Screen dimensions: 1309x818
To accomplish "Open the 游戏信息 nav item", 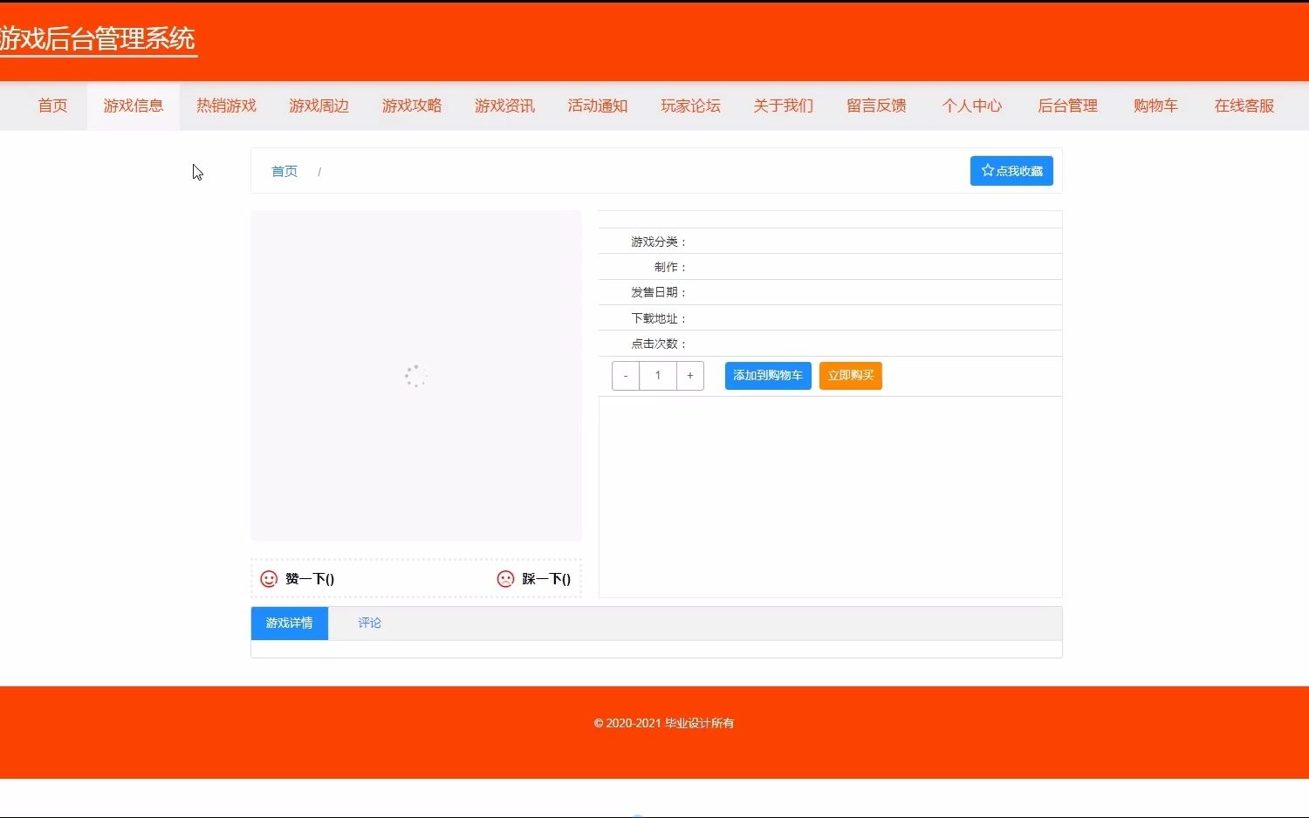I will tap(134, 106).
